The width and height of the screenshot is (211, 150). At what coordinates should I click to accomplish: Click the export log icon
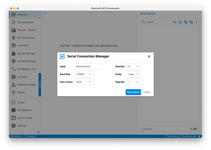(x=180, y=22)
